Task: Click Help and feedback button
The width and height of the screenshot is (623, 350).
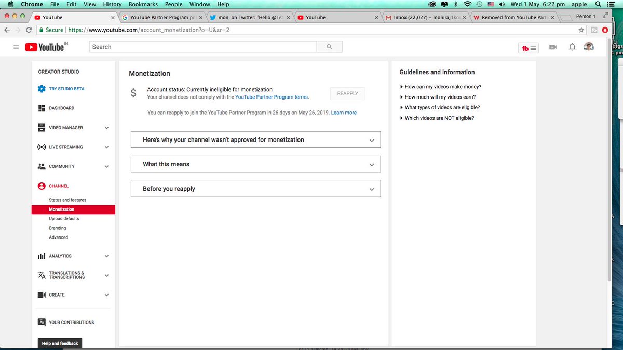Action: point(60,343)
